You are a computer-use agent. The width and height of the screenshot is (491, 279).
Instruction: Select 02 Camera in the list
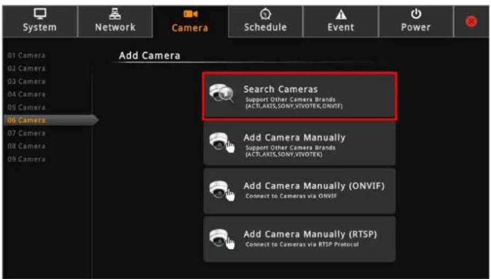tap(26, 68)
